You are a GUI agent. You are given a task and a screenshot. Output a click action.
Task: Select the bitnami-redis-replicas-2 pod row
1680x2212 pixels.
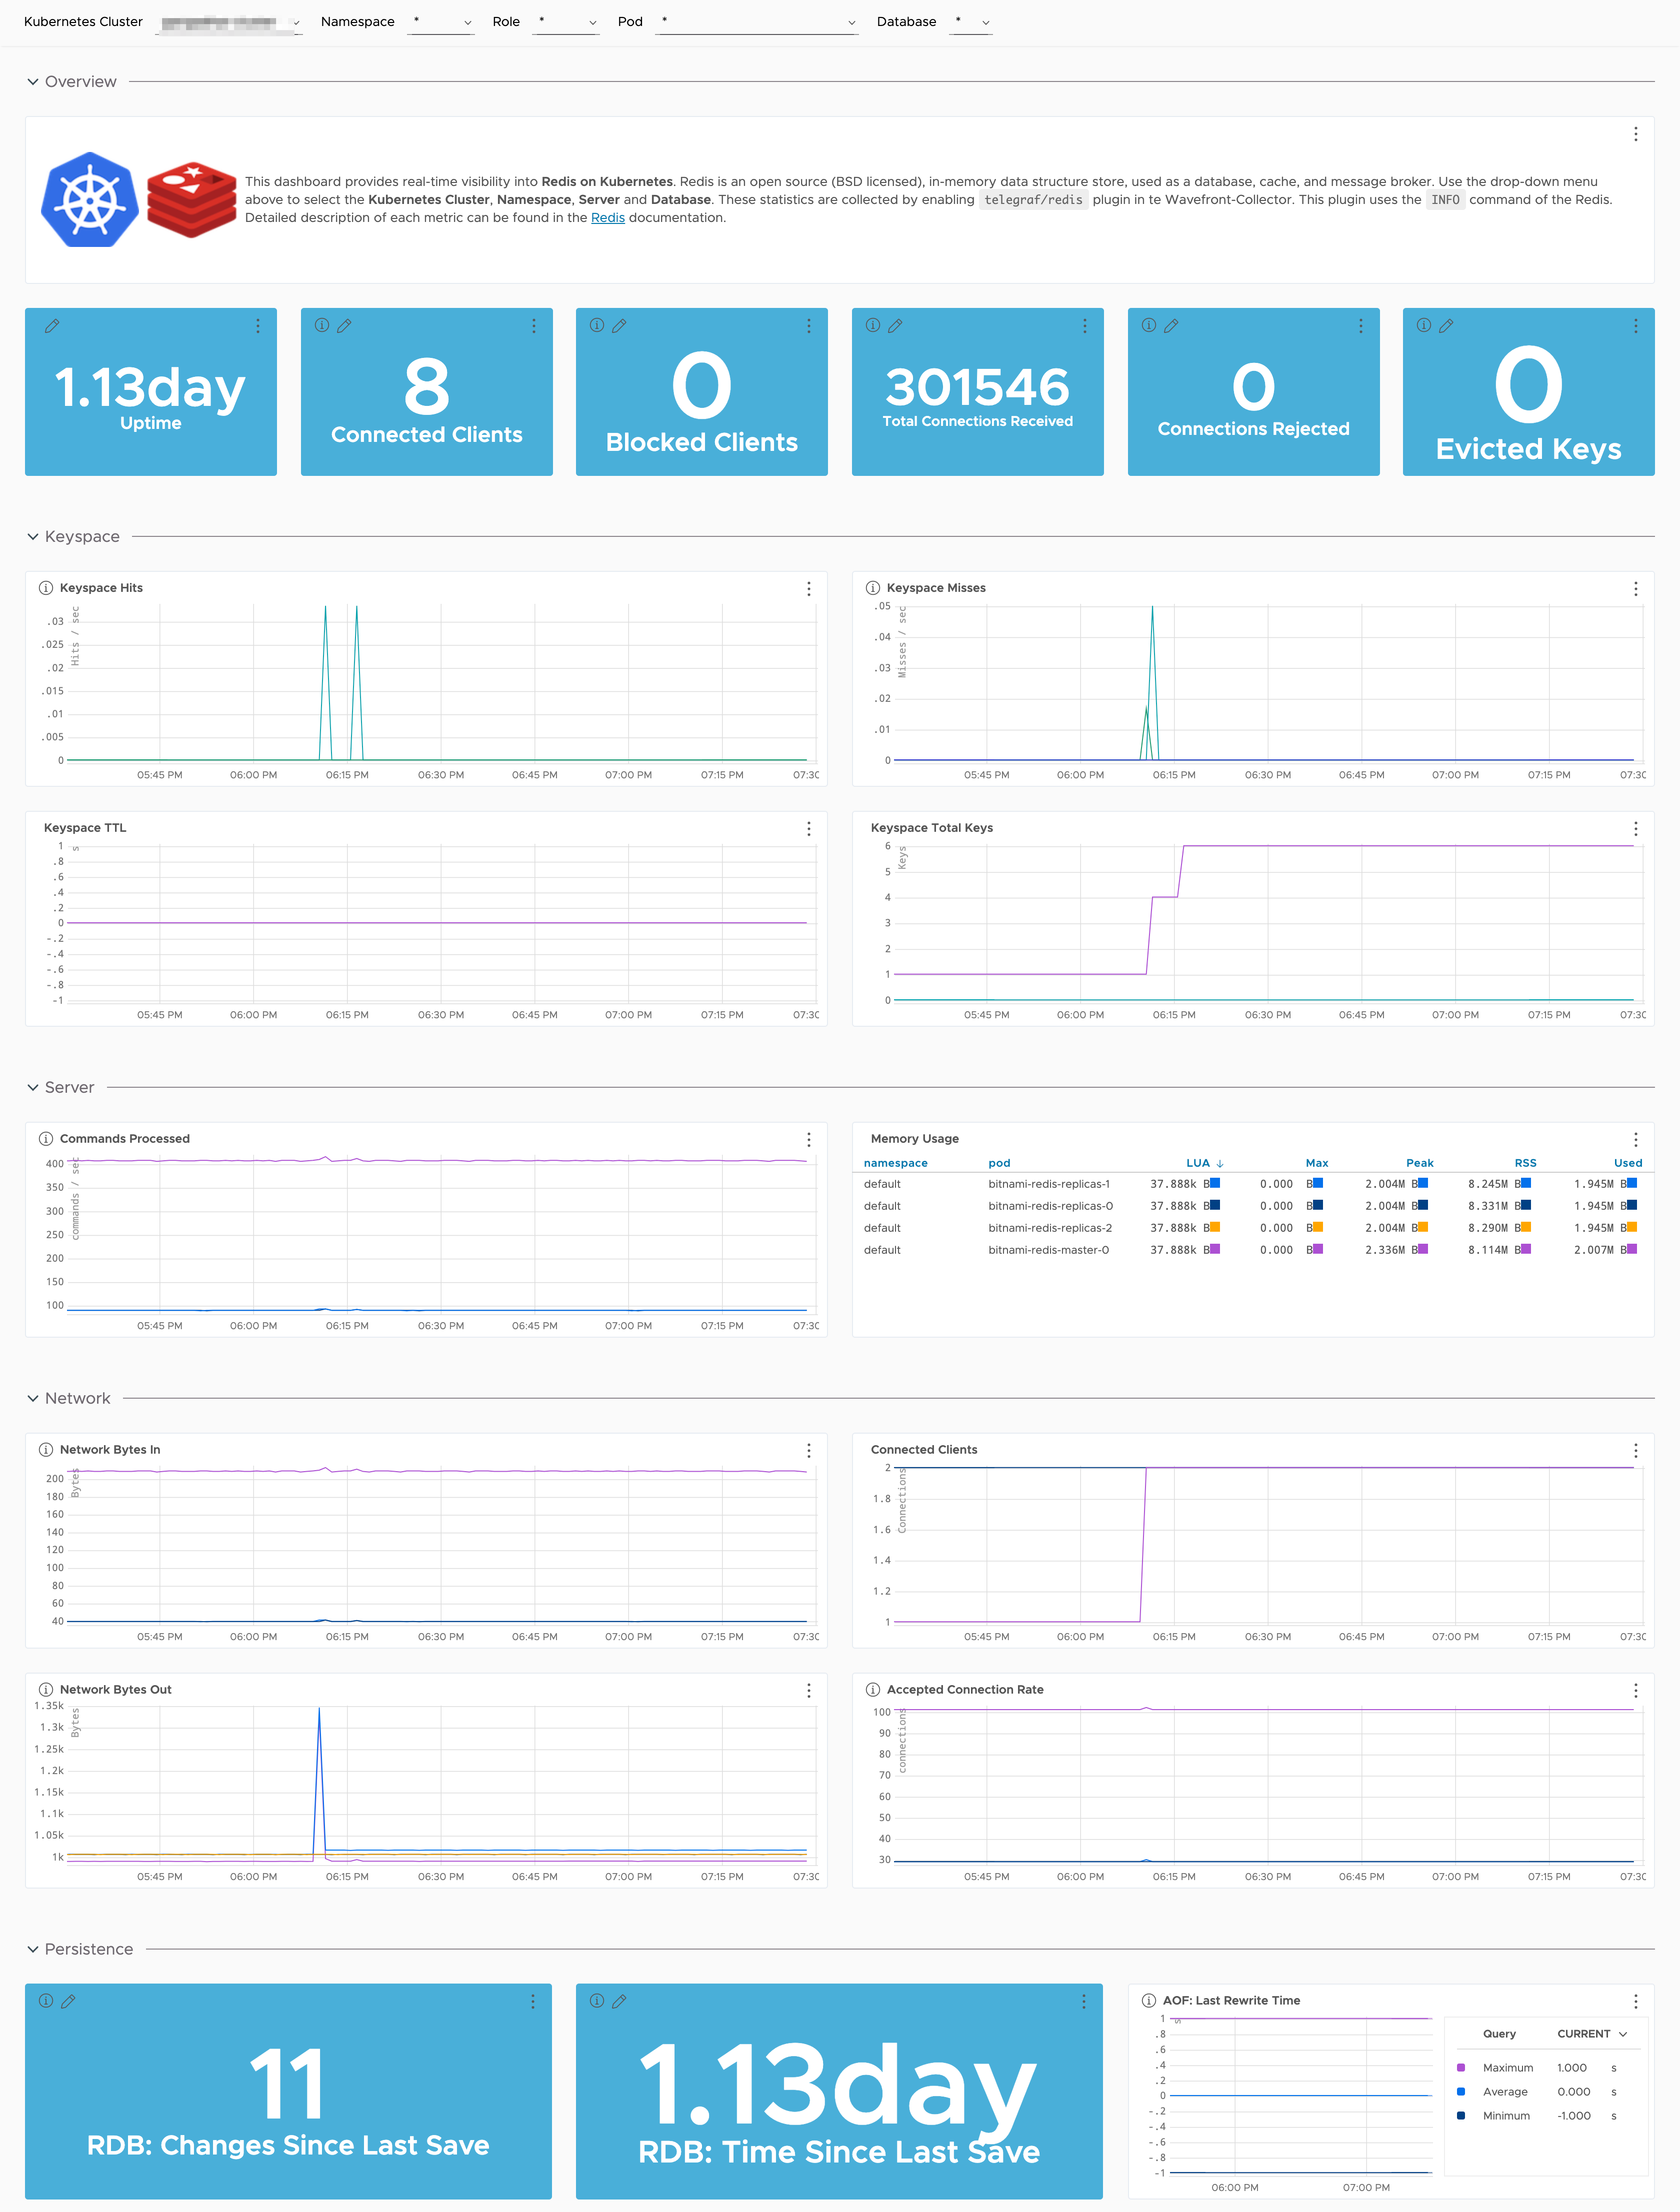pos(1252,1228)
